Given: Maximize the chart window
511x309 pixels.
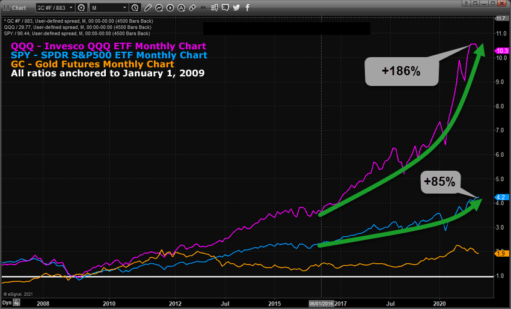Looking at the screenshot, I should coord(493,3).
